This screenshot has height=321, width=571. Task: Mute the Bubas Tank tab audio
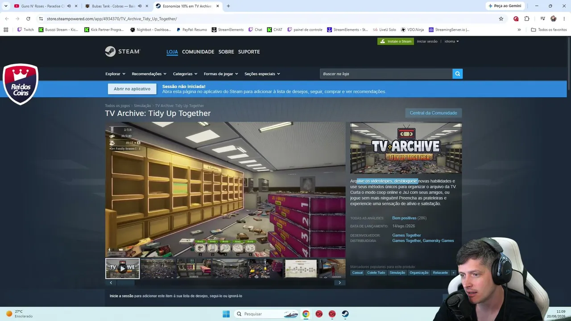pos(140,6)
